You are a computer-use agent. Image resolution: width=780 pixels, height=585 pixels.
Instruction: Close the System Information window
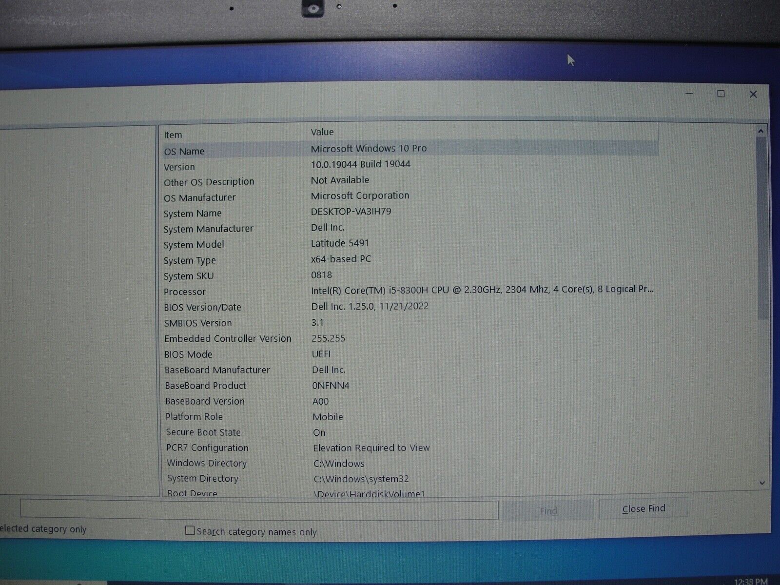click(753, 94)
